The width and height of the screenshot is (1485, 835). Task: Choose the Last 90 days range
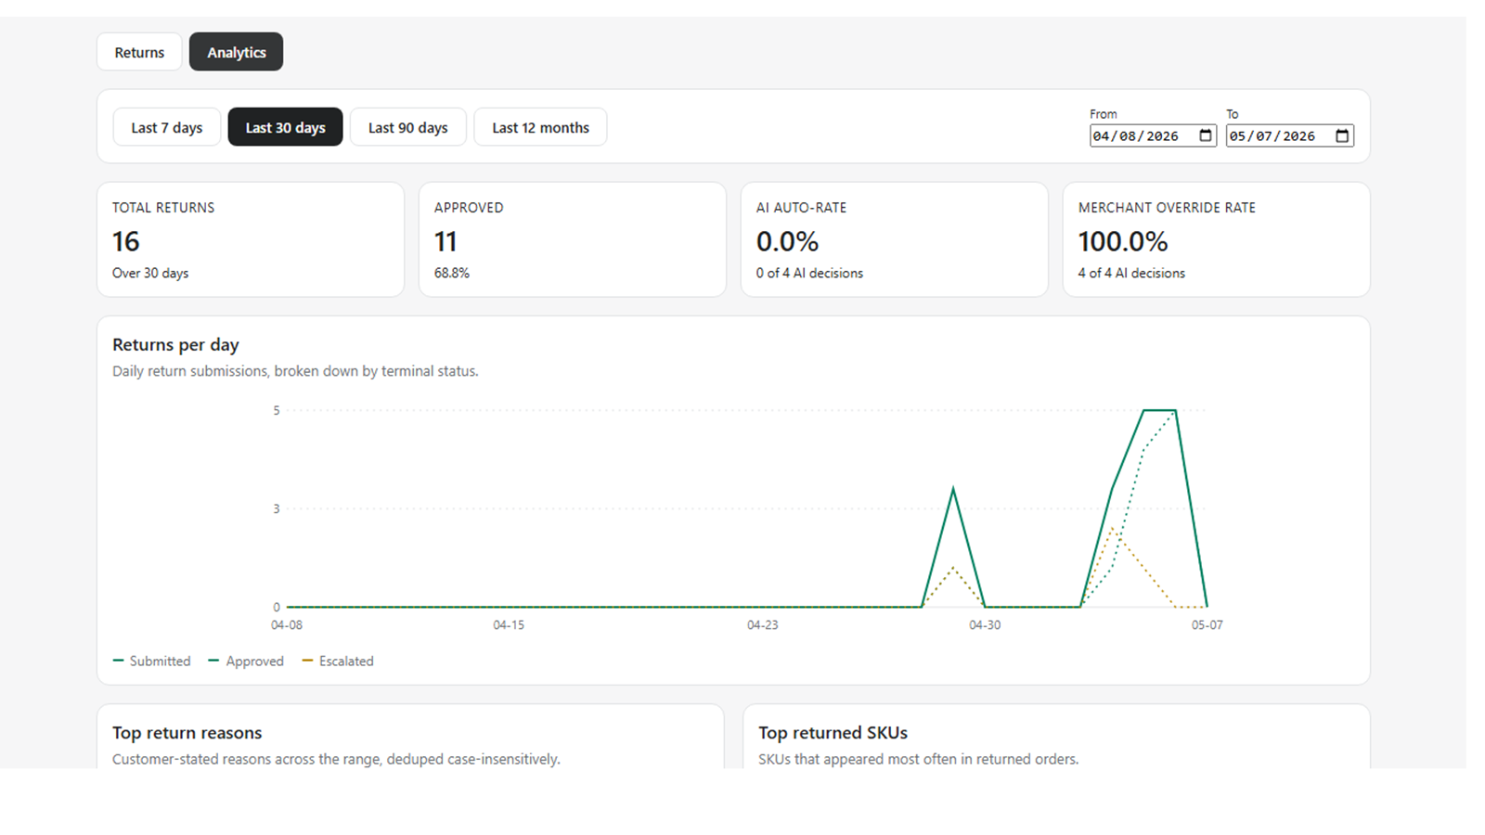coord(408,127)
